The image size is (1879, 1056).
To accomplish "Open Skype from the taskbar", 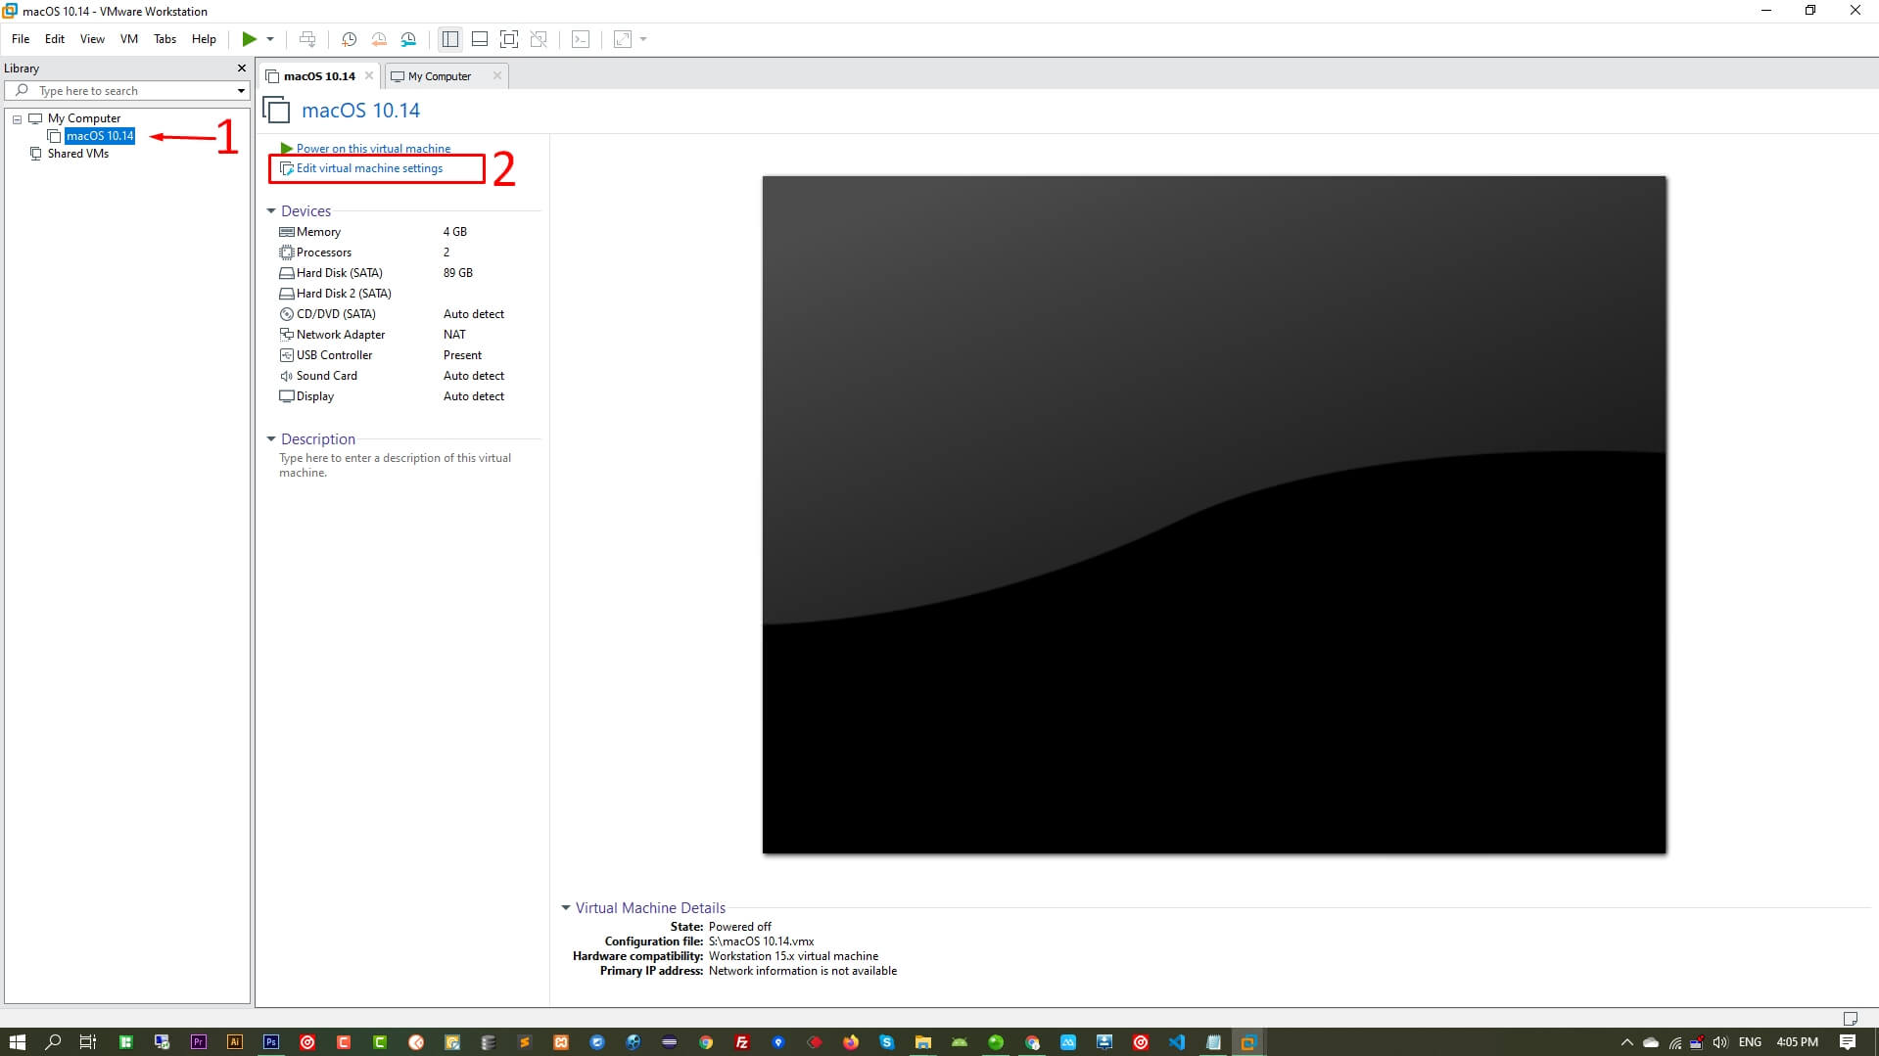I will click(x=887, y=1042).
